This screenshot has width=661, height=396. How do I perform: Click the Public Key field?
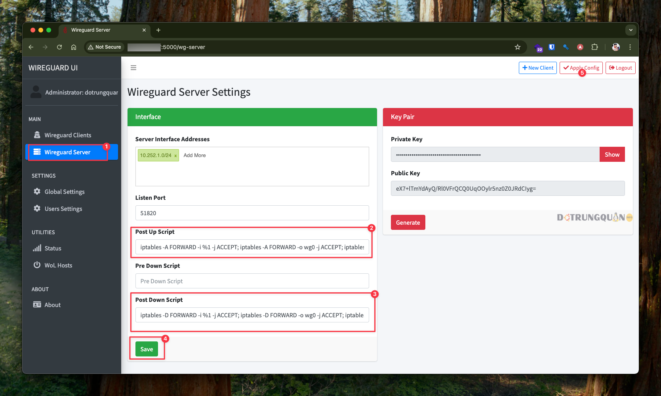coord(508,188)
